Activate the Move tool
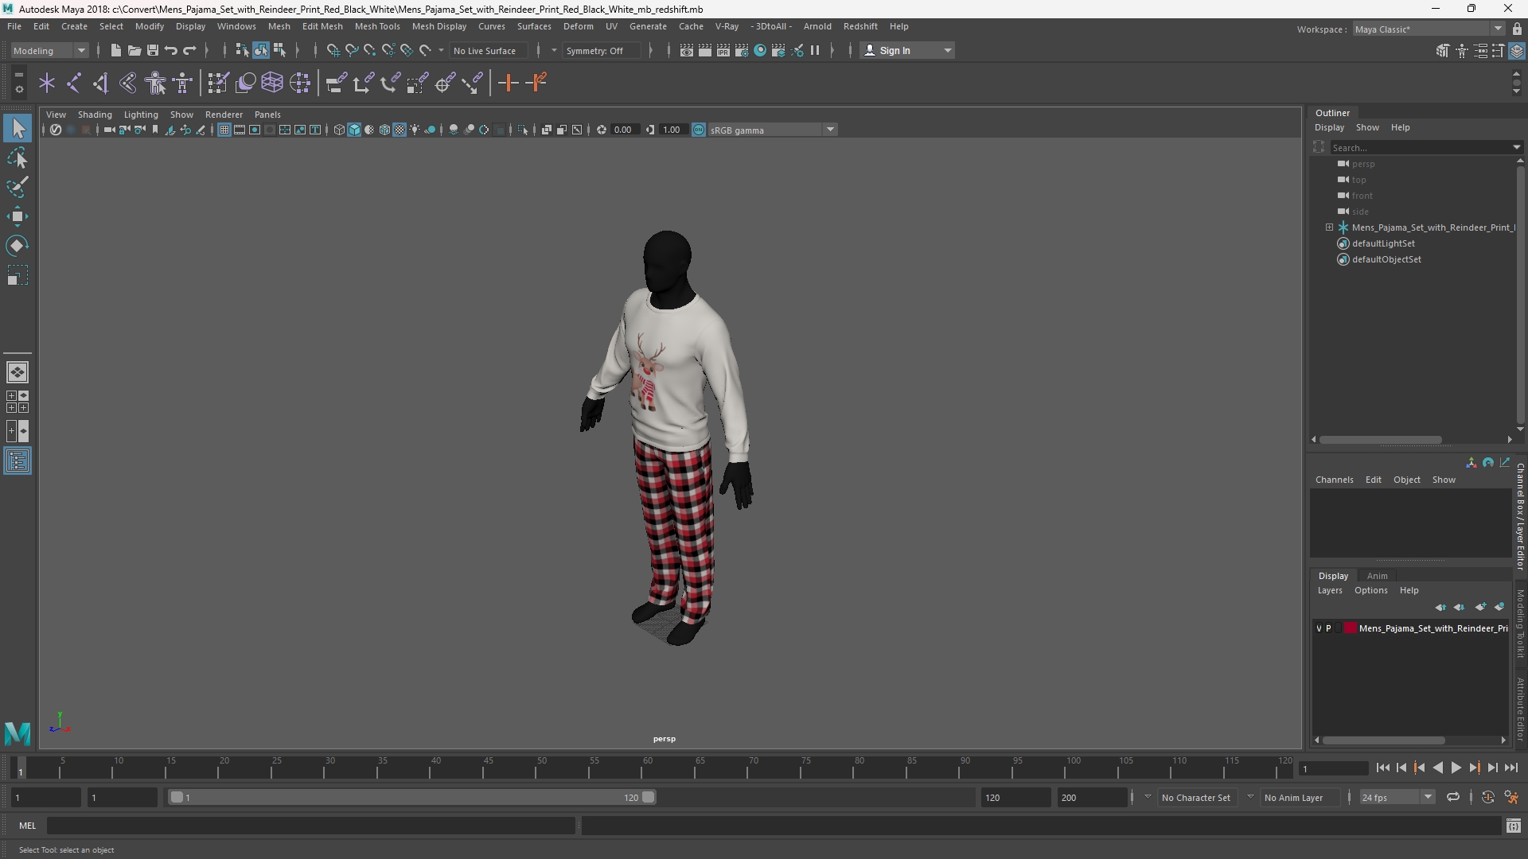1528x859 pixels. [x=18, y=216]
